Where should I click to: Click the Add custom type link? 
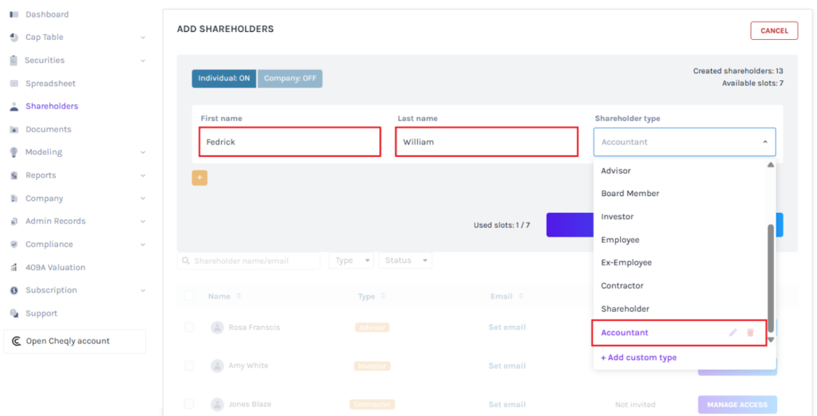(638, 358)
